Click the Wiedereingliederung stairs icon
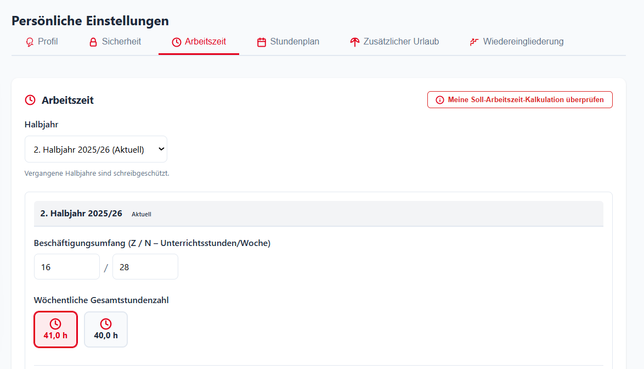Image resolution: width=644 pixels, height=369 pixels. tap(474, 42)
